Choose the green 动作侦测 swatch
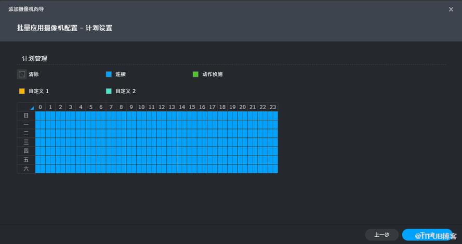Screen dimensions: 462x244 [x=195, y=74]
